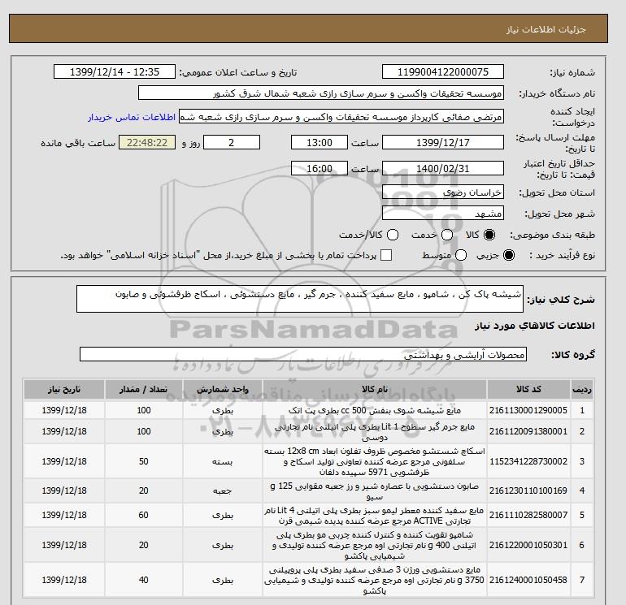Click quantity 60 in the bleach row
Image resolution: width=626 pixels, height=605 pixels.
144,516
